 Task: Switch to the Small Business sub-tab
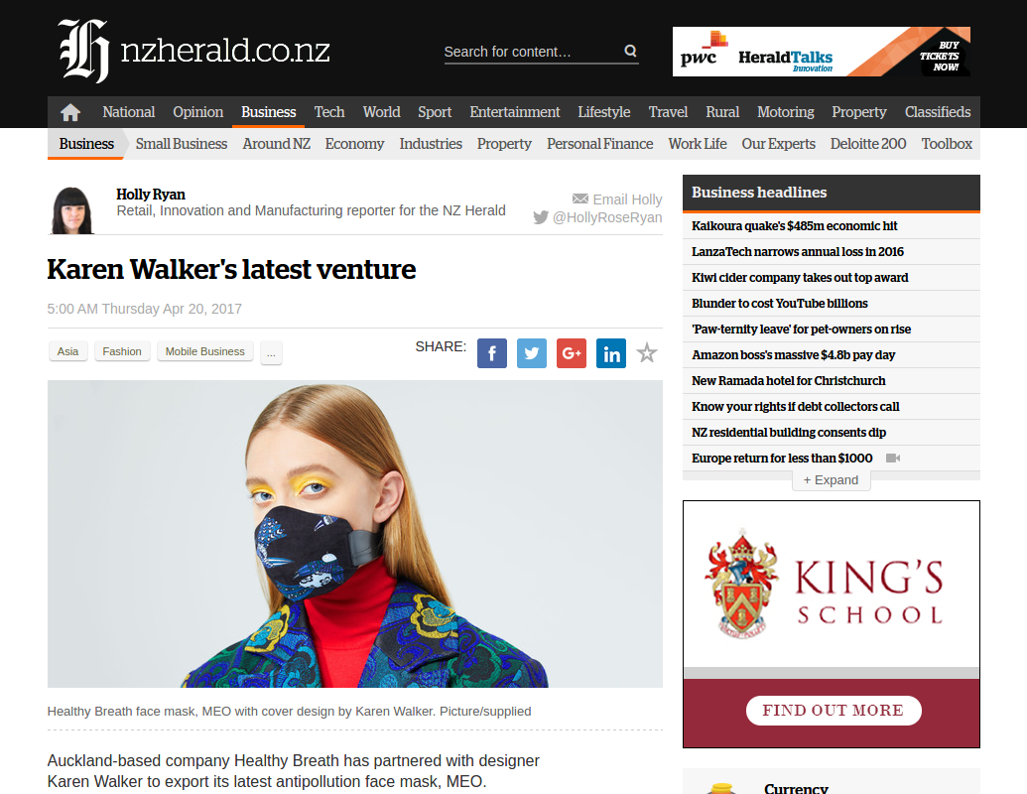pyautogui.click(x=182, y=144)
